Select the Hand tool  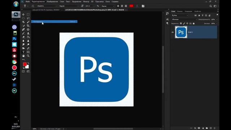click(x=23, y=56)
